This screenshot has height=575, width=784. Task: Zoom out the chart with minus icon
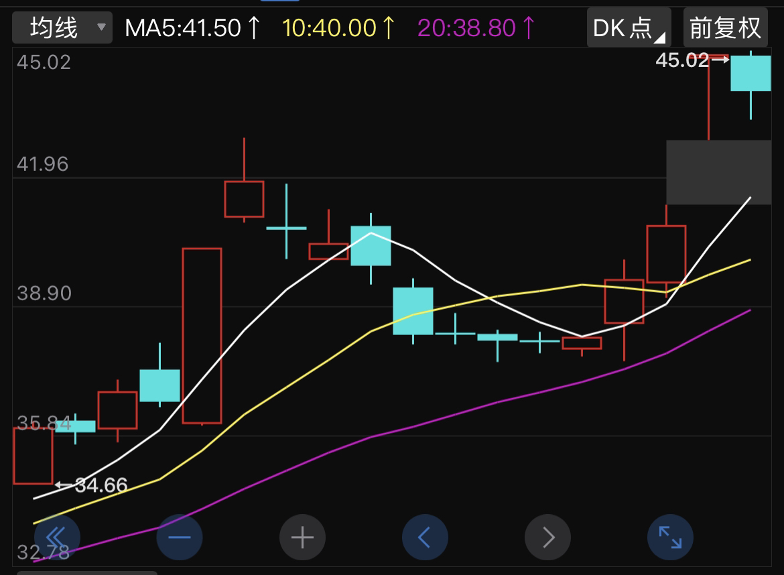(180, 537)
